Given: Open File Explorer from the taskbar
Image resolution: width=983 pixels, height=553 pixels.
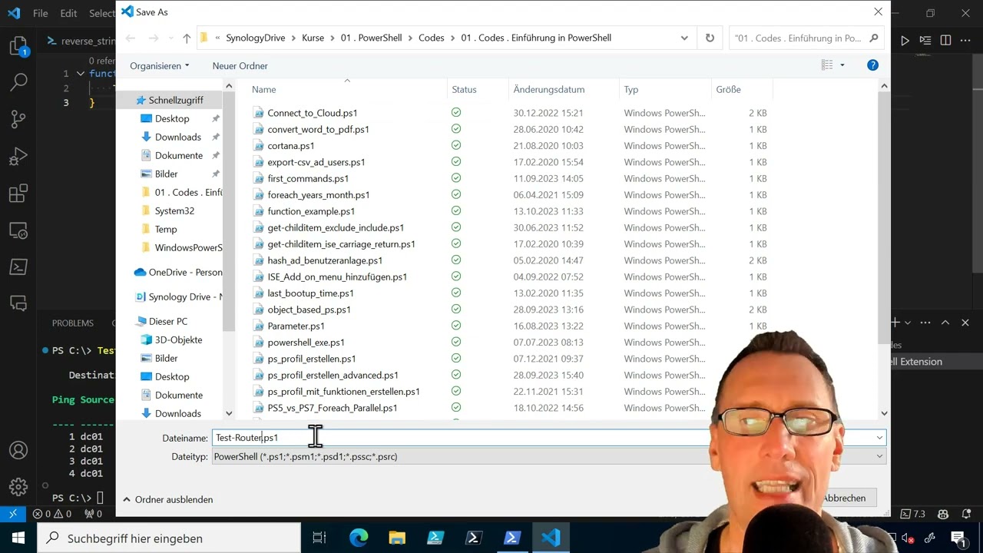Looking at the screenshot, I should [397, 538].
